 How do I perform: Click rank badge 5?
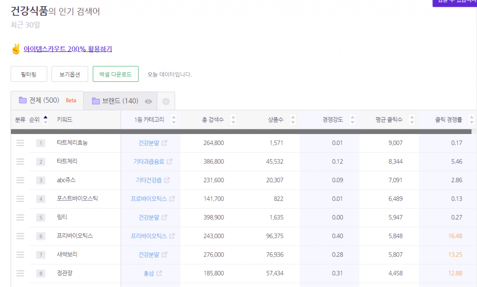click(41, 217)
